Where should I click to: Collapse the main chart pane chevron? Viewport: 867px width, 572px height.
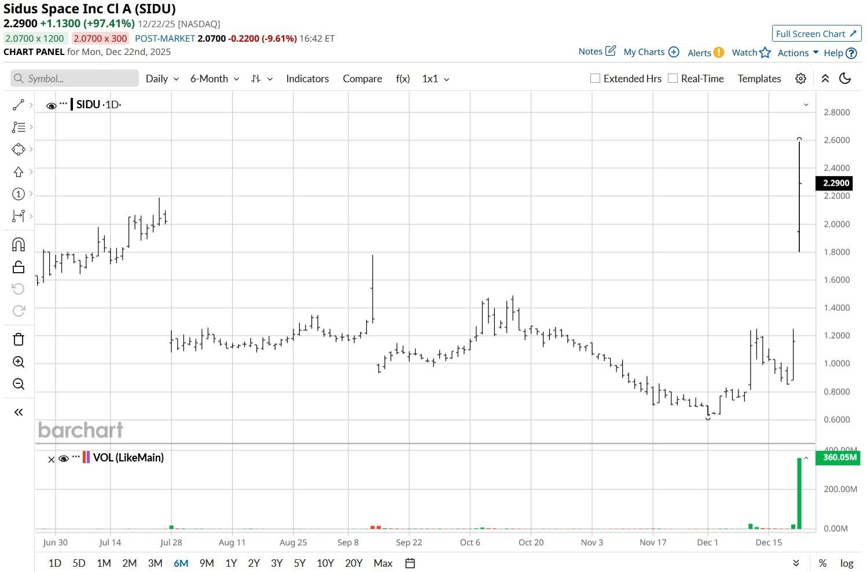(x=806, y=105)
